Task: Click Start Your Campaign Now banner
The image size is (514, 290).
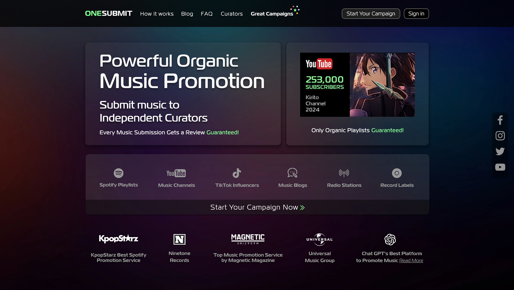Action: pyautogui.click(x=257, y=207)
